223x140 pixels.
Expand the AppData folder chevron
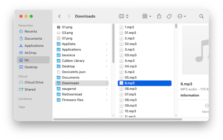(x=107, y=44)
